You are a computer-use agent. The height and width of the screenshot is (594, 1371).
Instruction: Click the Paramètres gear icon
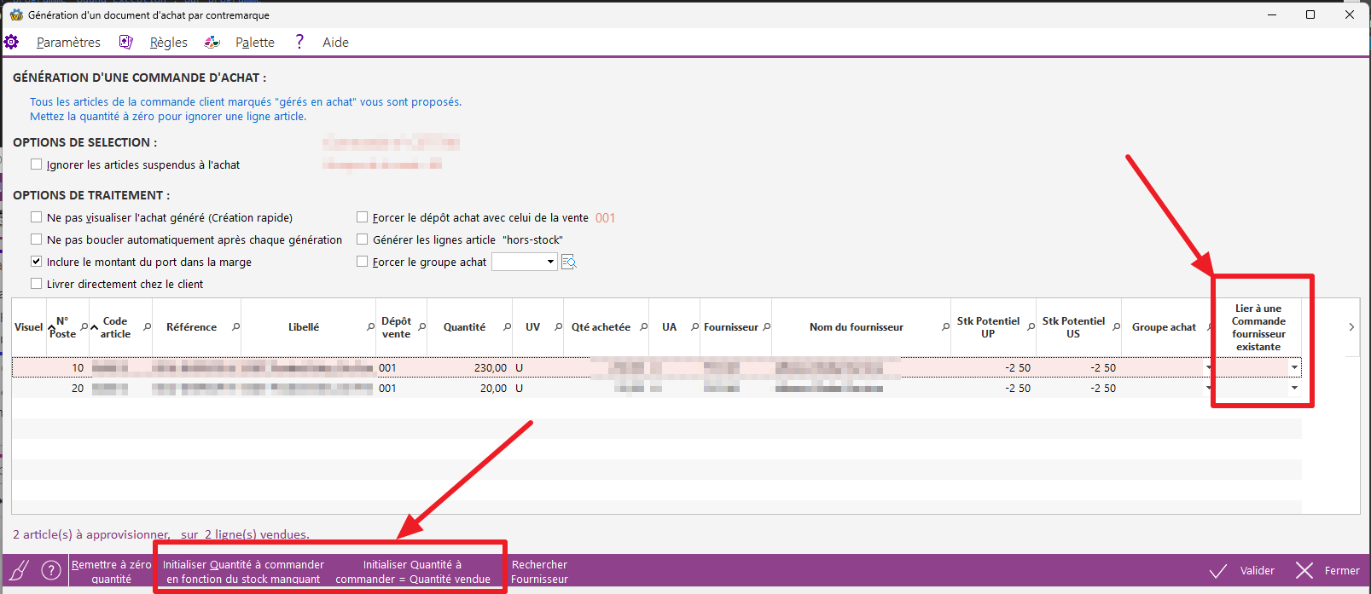(x=12, y=42)
